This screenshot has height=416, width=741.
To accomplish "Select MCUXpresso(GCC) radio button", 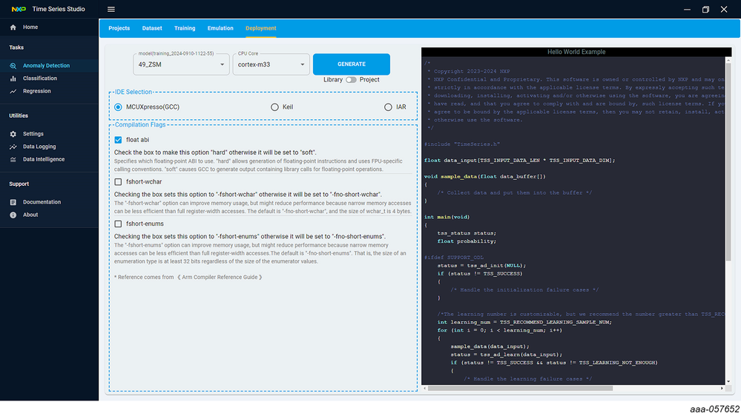I will click(x=118, y=107).
